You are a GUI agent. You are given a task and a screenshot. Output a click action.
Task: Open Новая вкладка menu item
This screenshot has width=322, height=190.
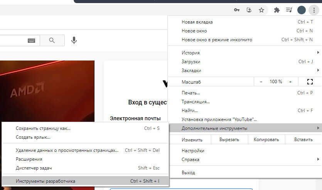pos(245,22)
